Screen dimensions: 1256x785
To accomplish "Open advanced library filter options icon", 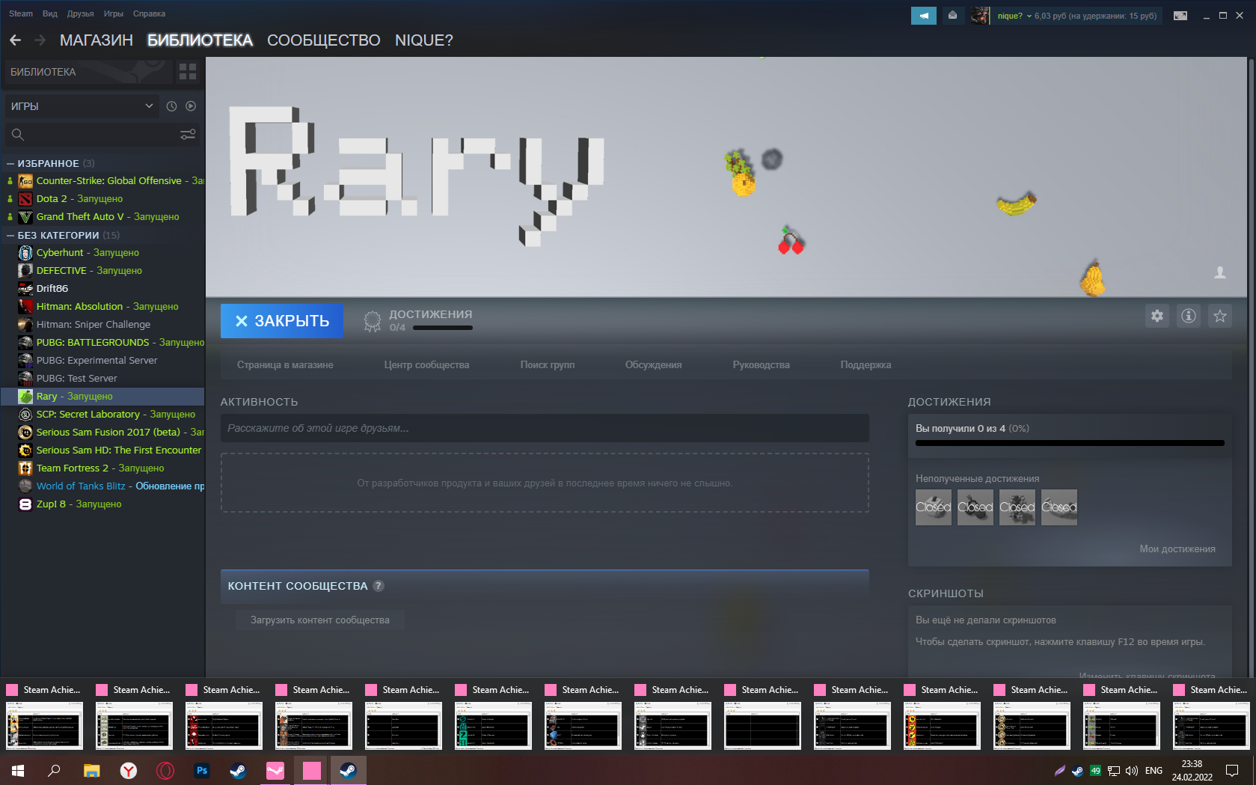I will coord(188,135).
